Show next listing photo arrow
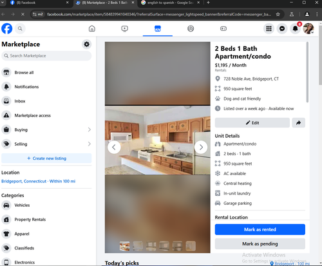 coord(201,147)
